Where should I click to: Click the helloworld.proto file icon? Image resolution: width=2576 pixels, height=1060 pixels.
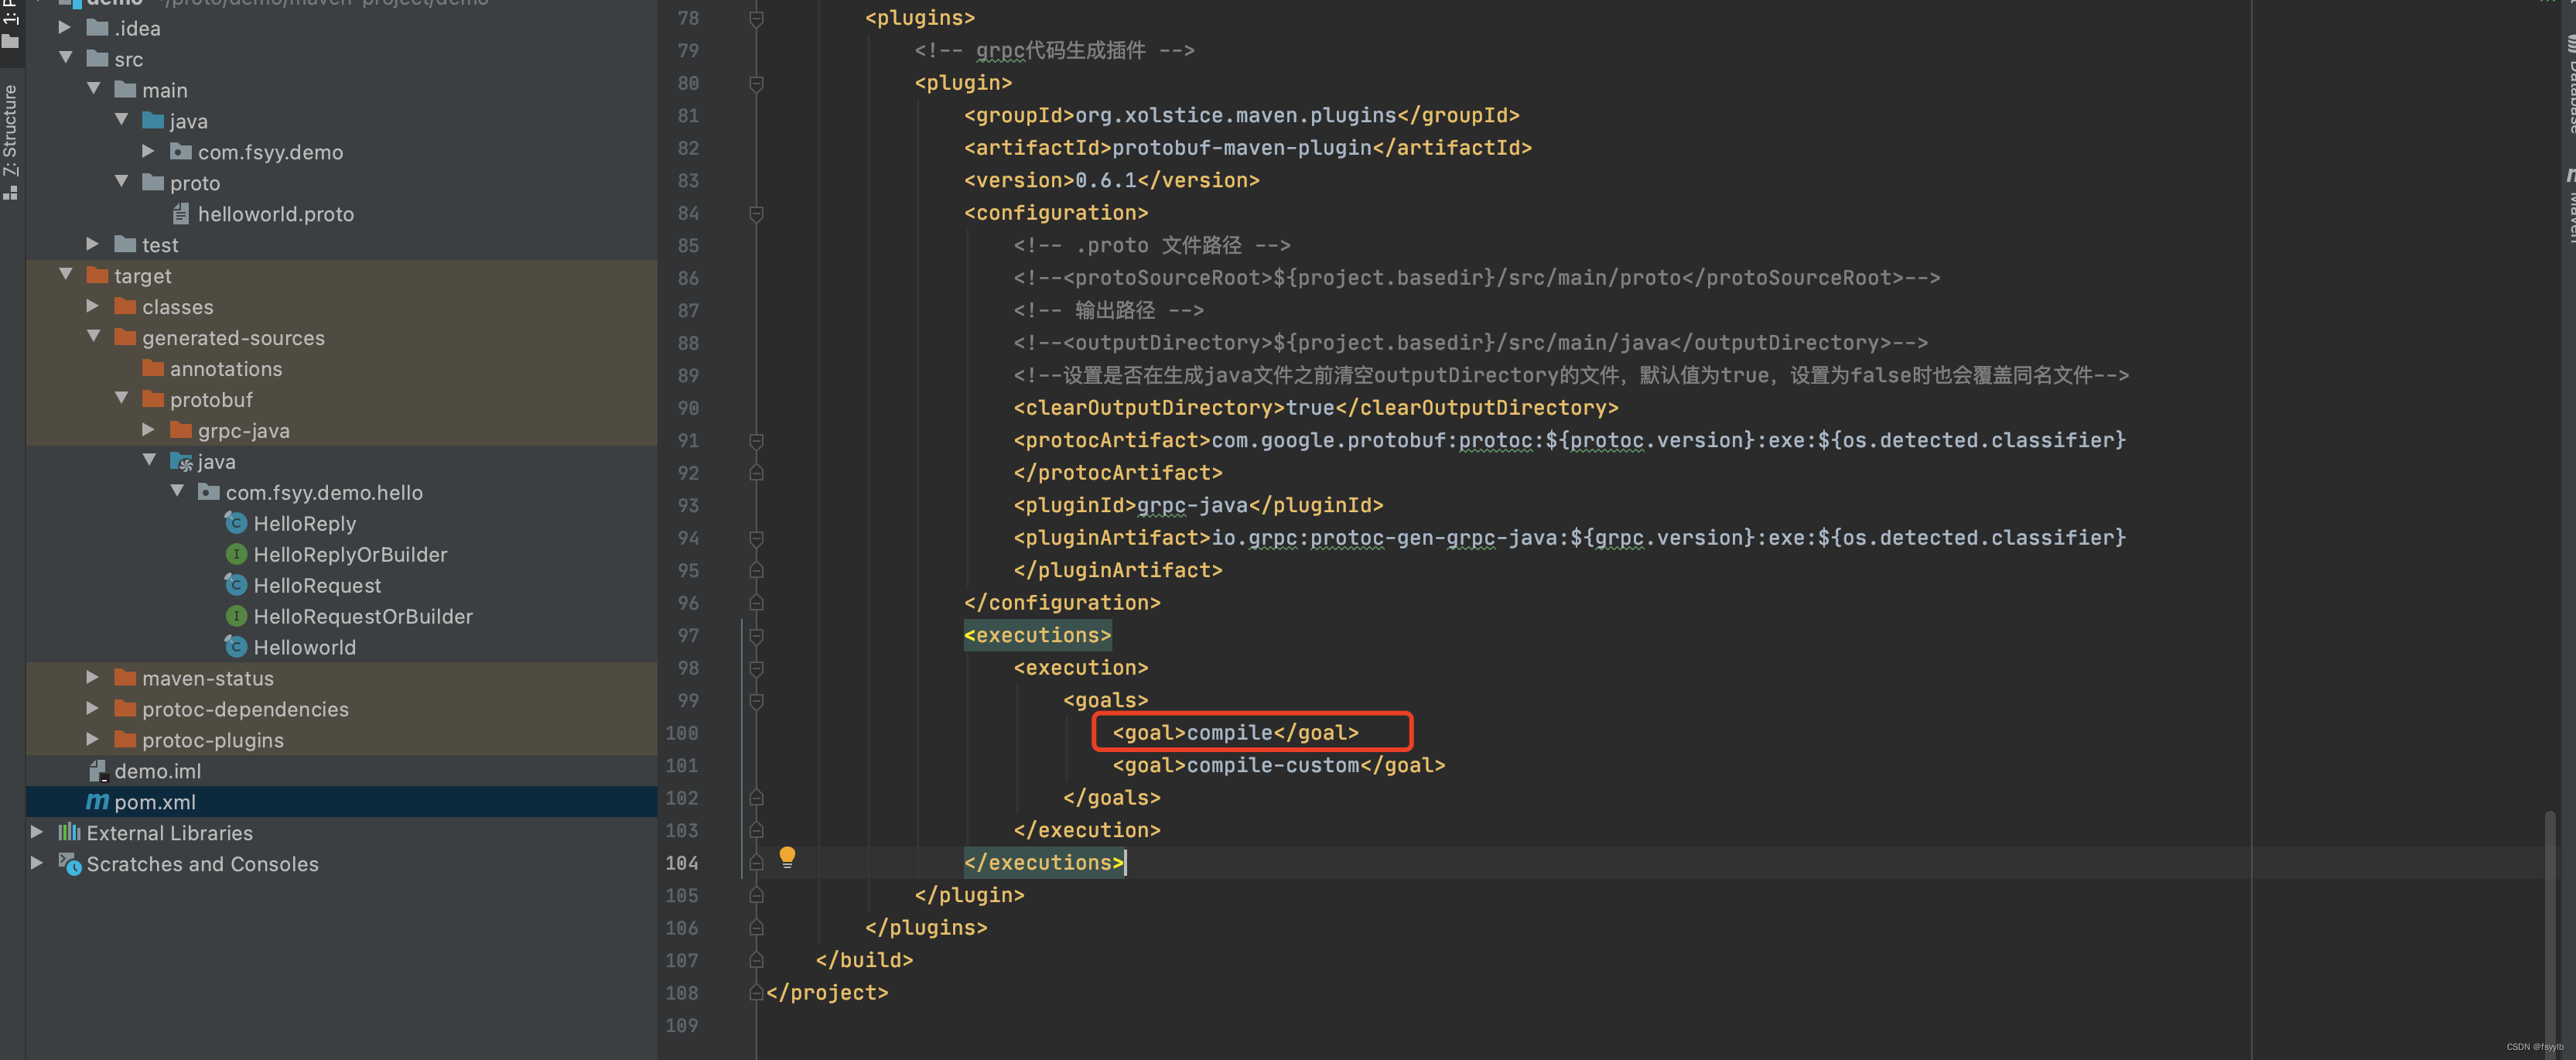coord(181,214)
